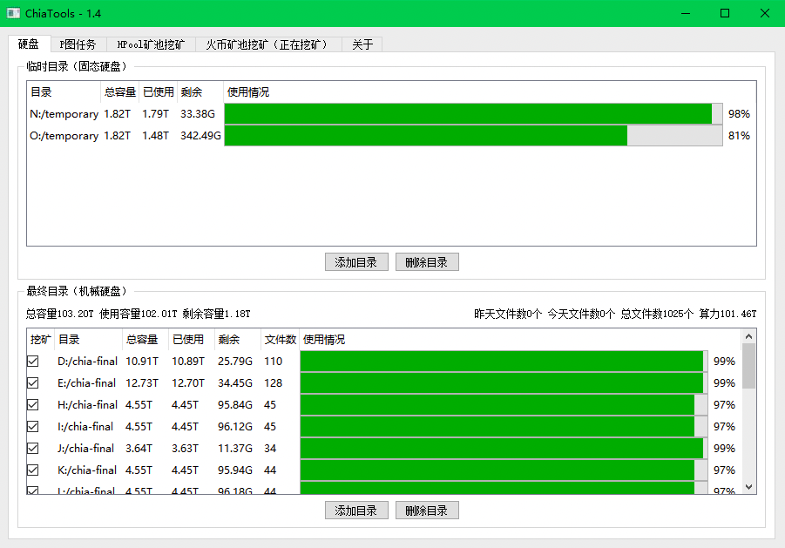Click 添加目录 button under final directories
The image size is (785, 548).
point(356,511)
